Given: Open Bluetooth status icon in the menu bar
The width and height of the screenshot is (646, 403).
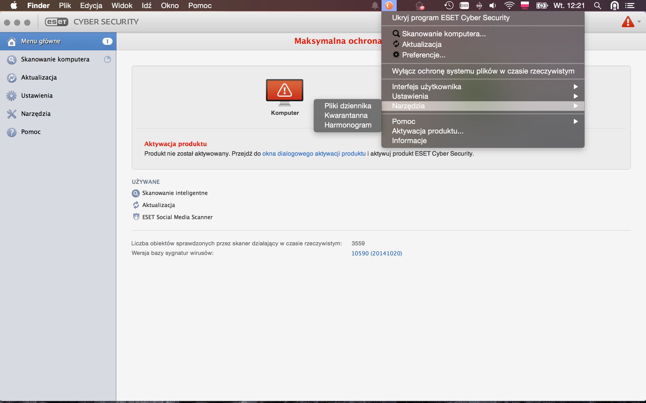Looking at the screenshot, I should (x=479, y=6).
